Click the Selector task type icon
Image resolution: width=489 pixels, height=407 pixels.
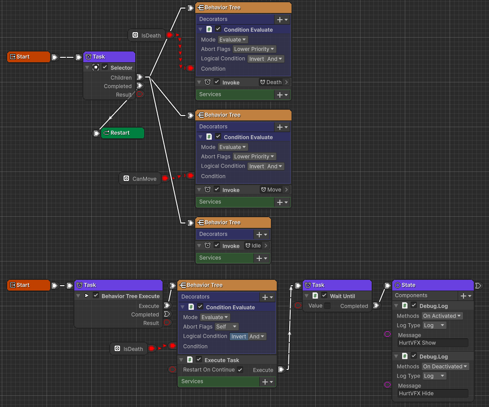coord(96,68)
